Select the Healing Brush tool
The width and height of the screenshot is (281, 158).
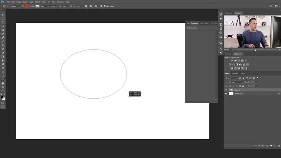[x=3, y=38]
